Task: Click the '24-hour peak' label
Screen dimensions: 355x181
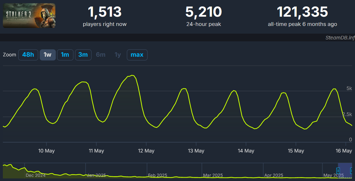Action: pyautogui.click(x=203, y=24)
